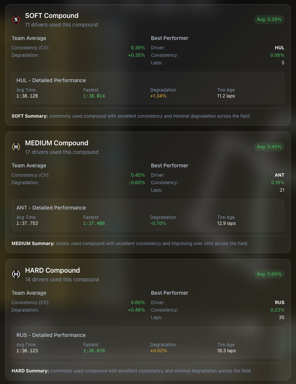The image size is (296, 384).
Task: Open the 'RUS - Detailed Performance' panel
Action: click(51, 335)
